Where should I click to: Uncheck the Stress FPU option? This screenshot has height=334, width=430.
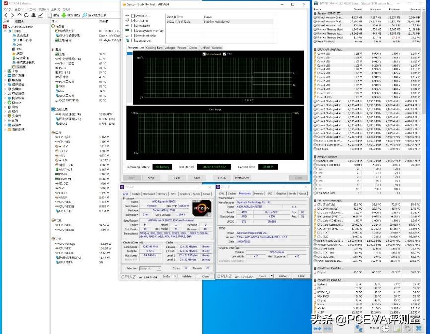[x=132, y=21]
